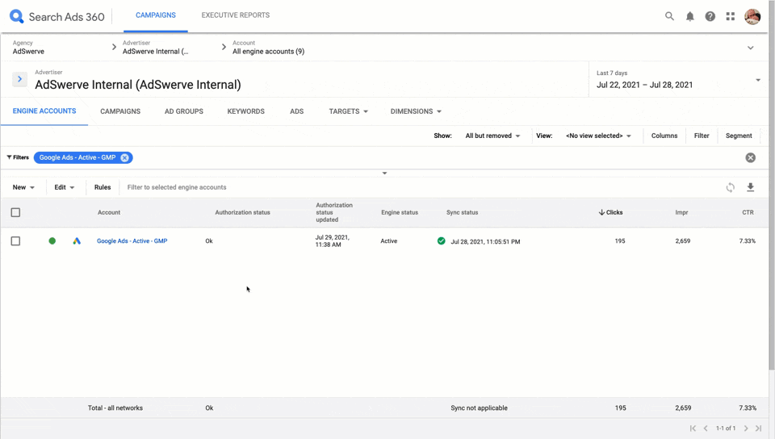Sort by Authorization status column header
The width and height of the screenshot is (775, 439).
click(242, 212)
